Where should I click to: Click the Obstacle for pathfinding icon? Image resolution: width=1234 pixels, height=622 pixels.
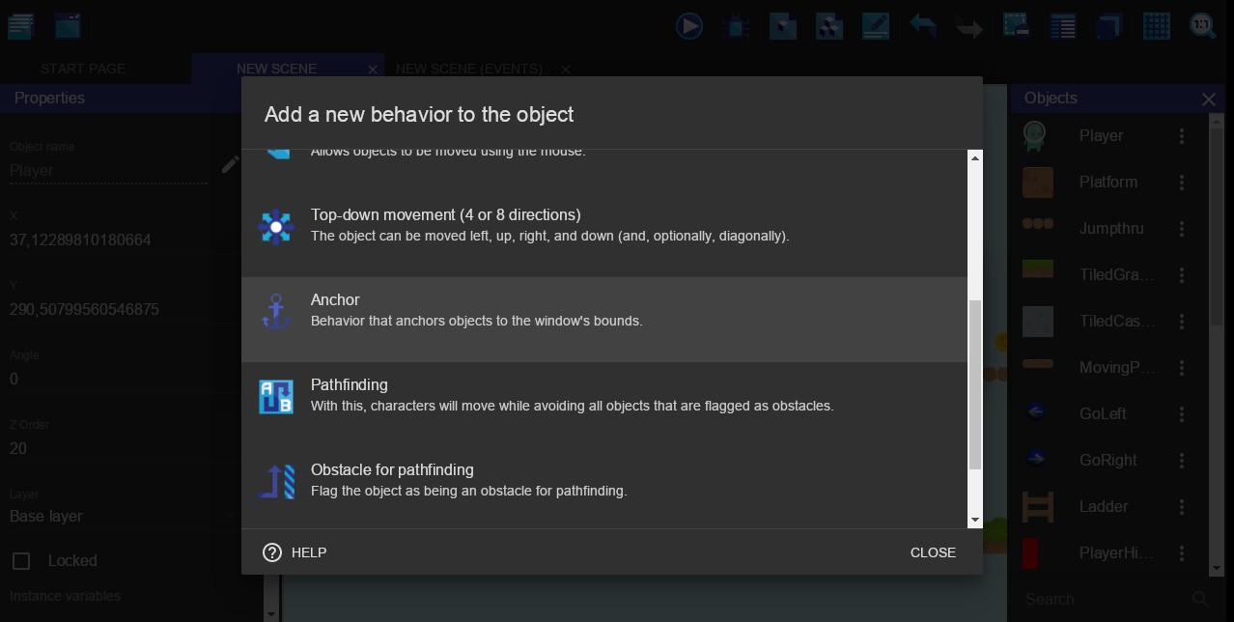[276, 481]
